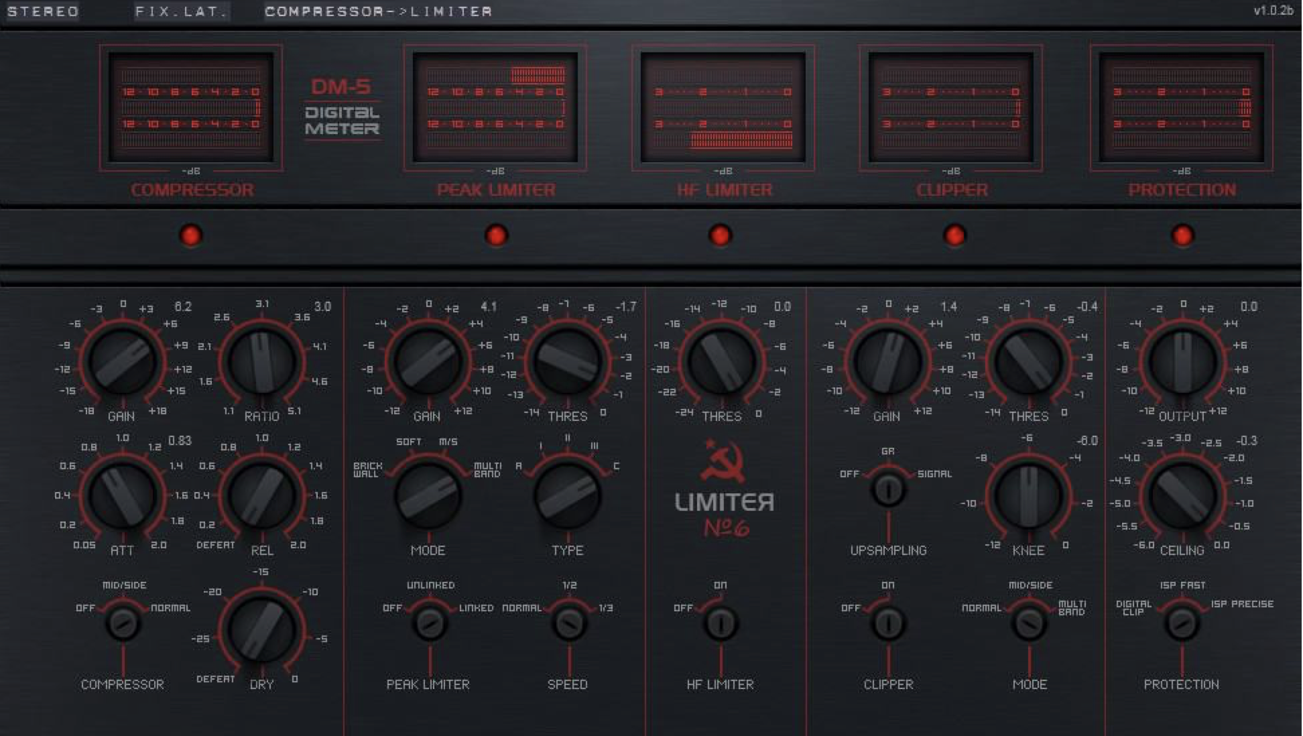The height and width of the screenshot is (736, 1303).
Task: Click the red LED under Clipper meter
Action: coord(954,235)
